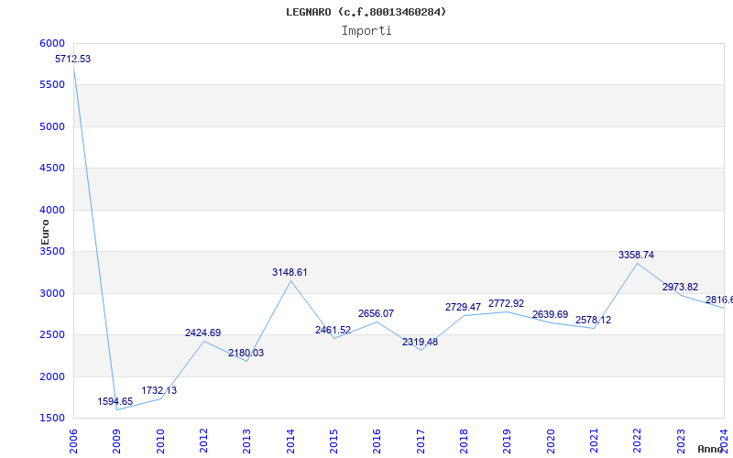733x458 pixels.
Task: Click the 2015 x-axis year label
Action: [334, 442]
